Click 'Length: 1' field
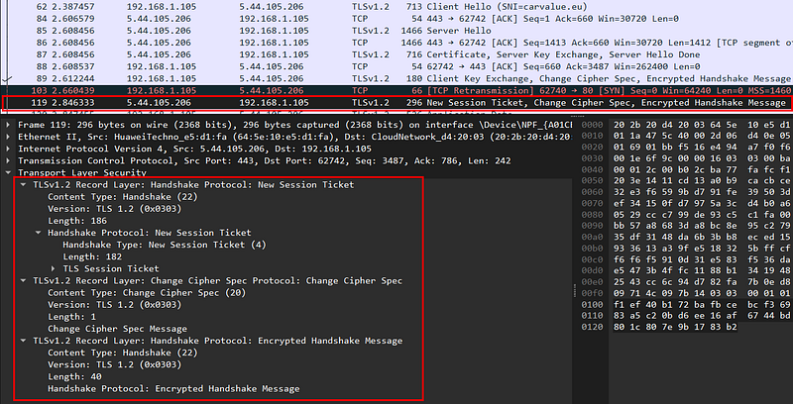The width and height of the screenshot is (793, 404). 71,317
